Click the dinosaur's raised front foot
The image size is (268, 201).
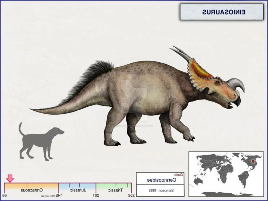click(188, 138)
